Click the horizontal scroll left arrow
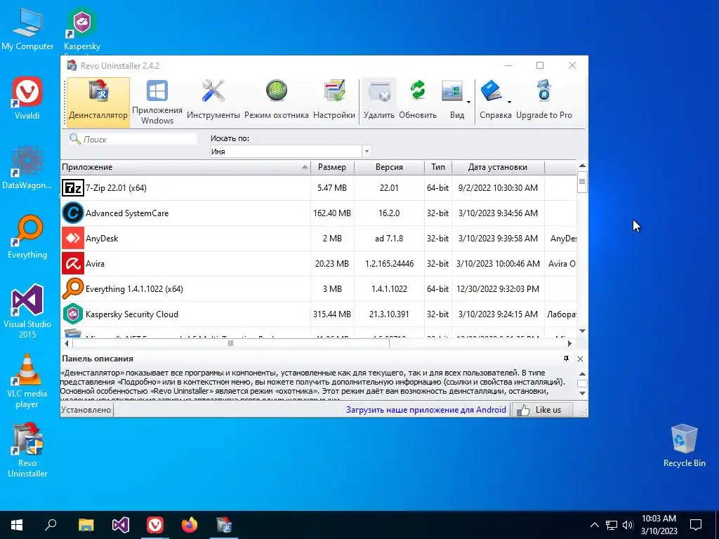 coord(67,342)
